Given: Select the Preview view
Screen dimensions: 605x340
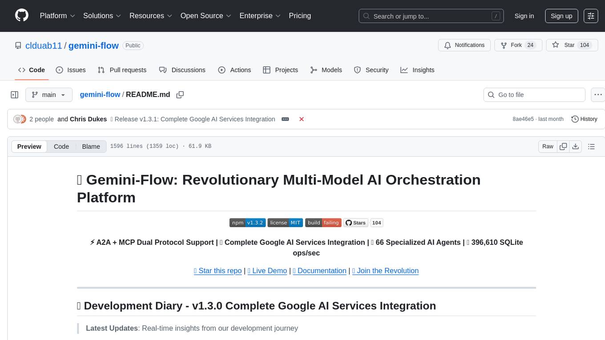Looking at the screenshot, I should point(29,146).
